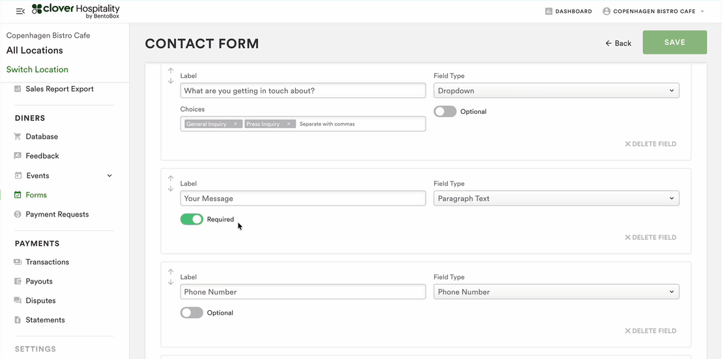Move Phone Number field down with arrow
The image size is (722, 359).
pos(171,282)
